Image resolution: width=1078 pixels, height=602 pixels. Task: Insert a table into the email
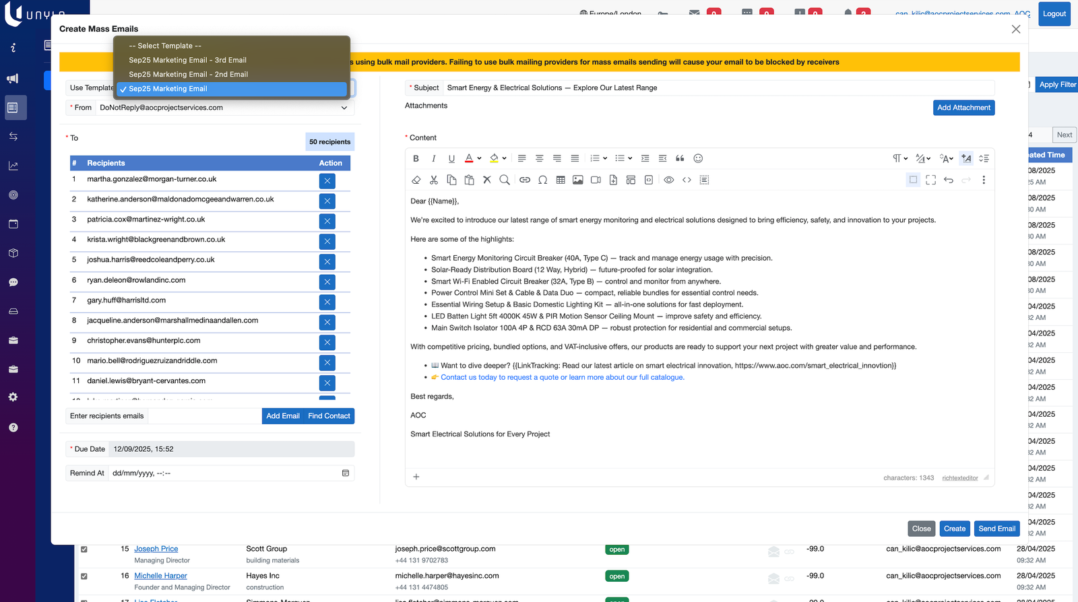click(x=561, y=180)
